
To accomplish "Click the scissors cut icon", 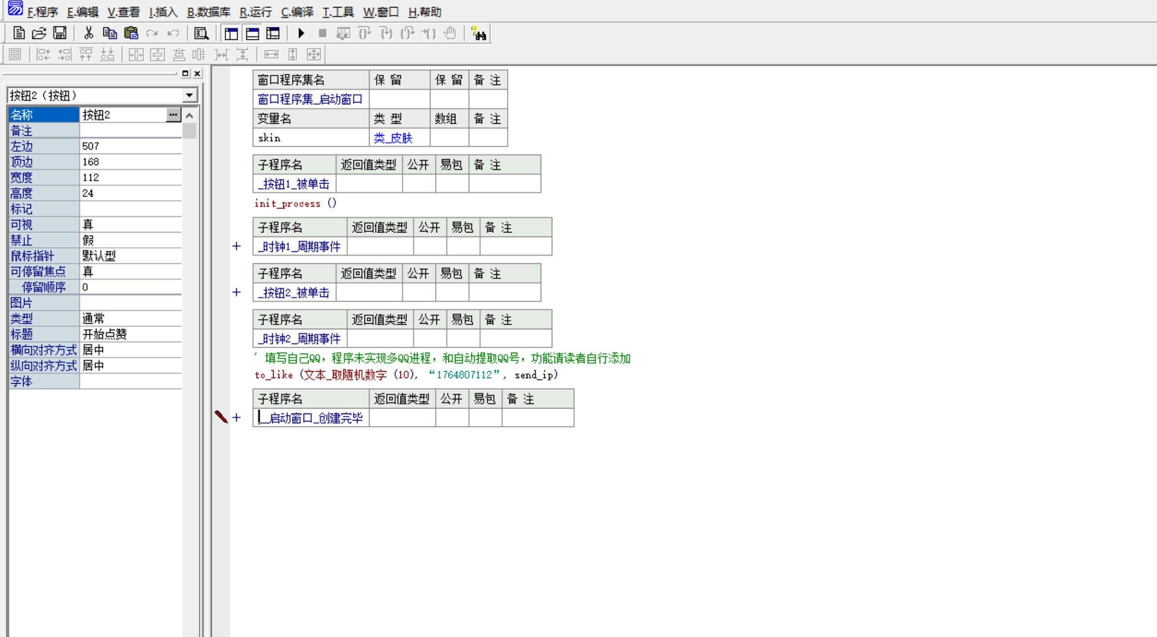I will point(89,33).
